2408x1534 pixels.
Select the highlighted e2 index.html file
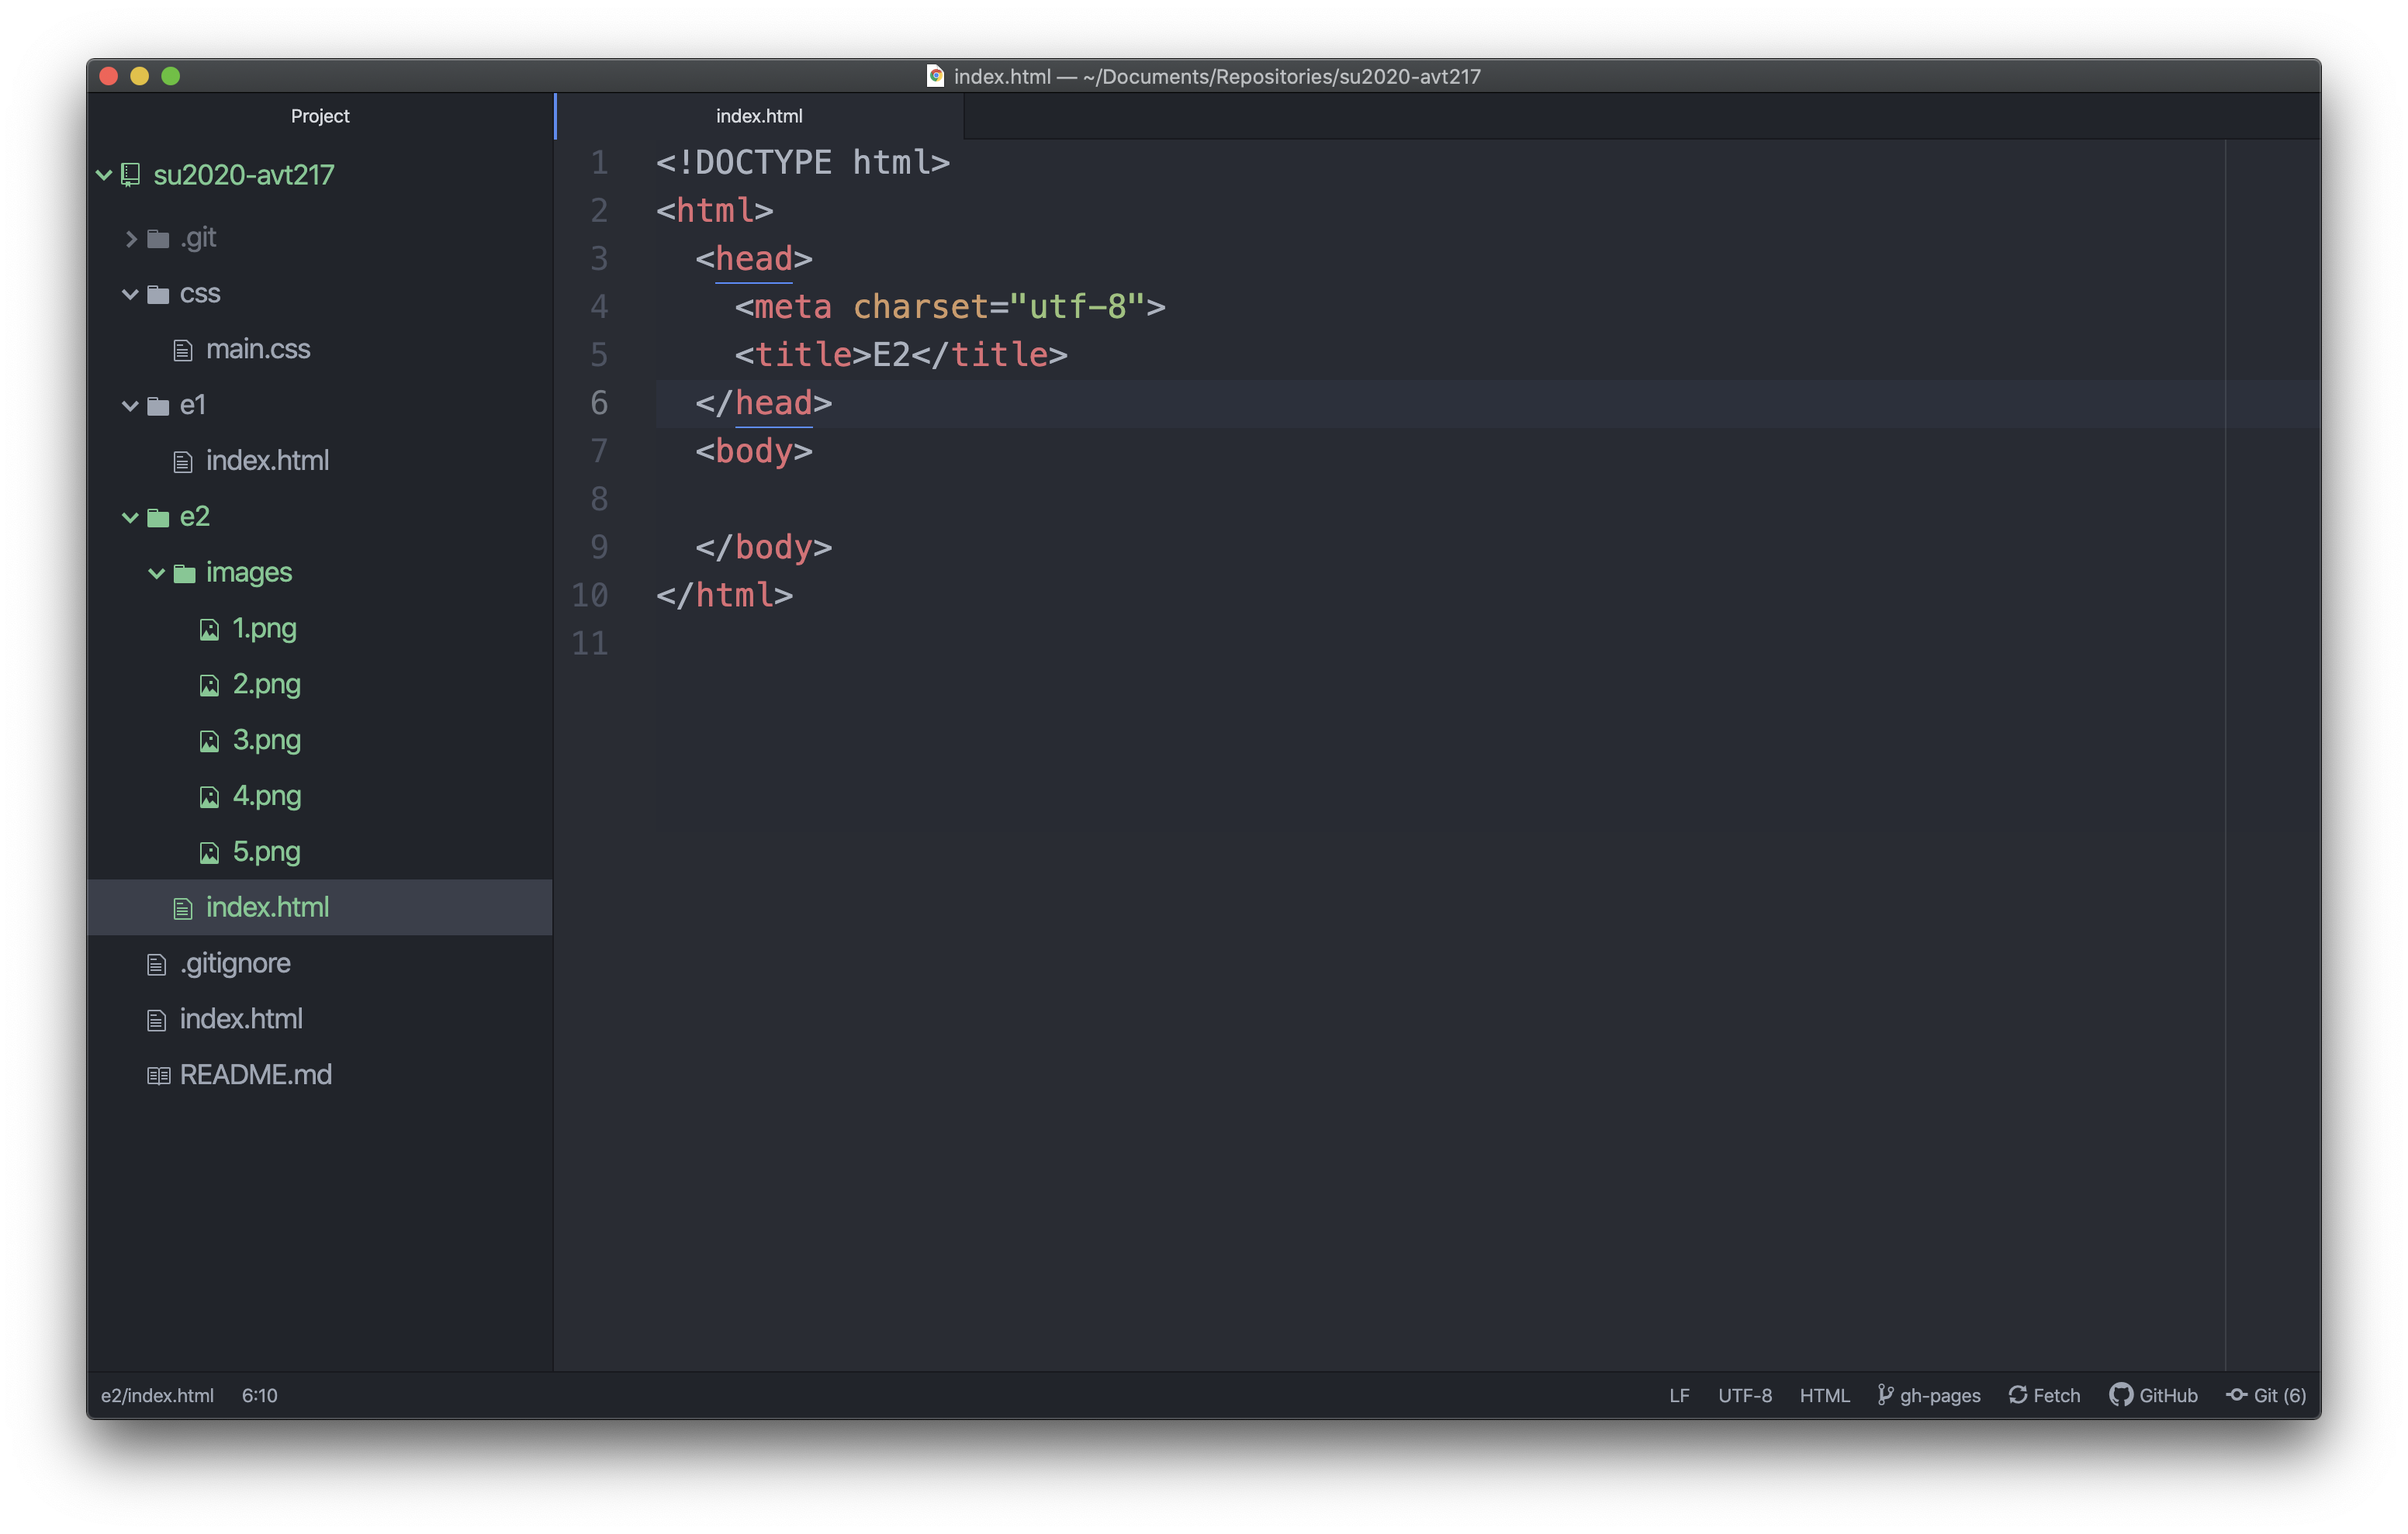[x=320, y=908]
